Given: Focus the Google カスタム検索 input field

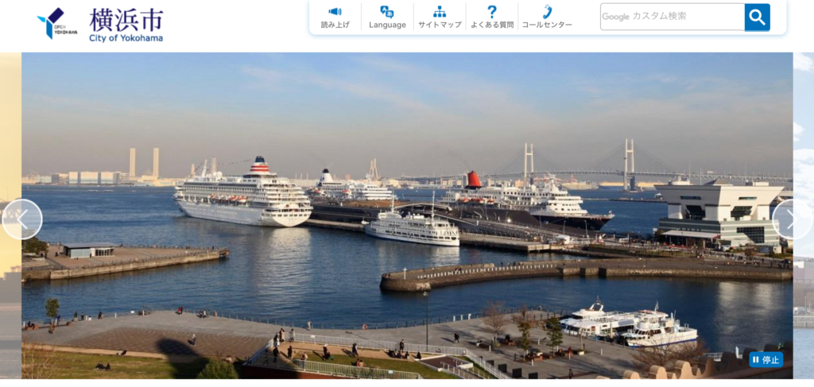Looking at the screenshot, I should [673, 17].
